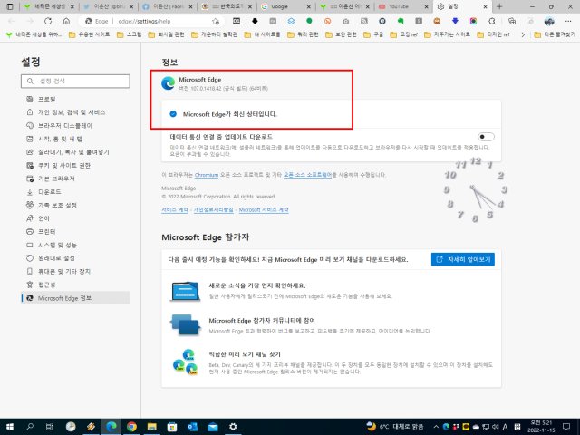Viewport: 580px width, 435px height.
Task: Open the 다른 즐겨찾기 folder
Action: (555, 34)
